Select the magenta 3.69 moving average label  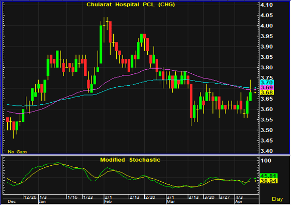(x=267, y=87)
